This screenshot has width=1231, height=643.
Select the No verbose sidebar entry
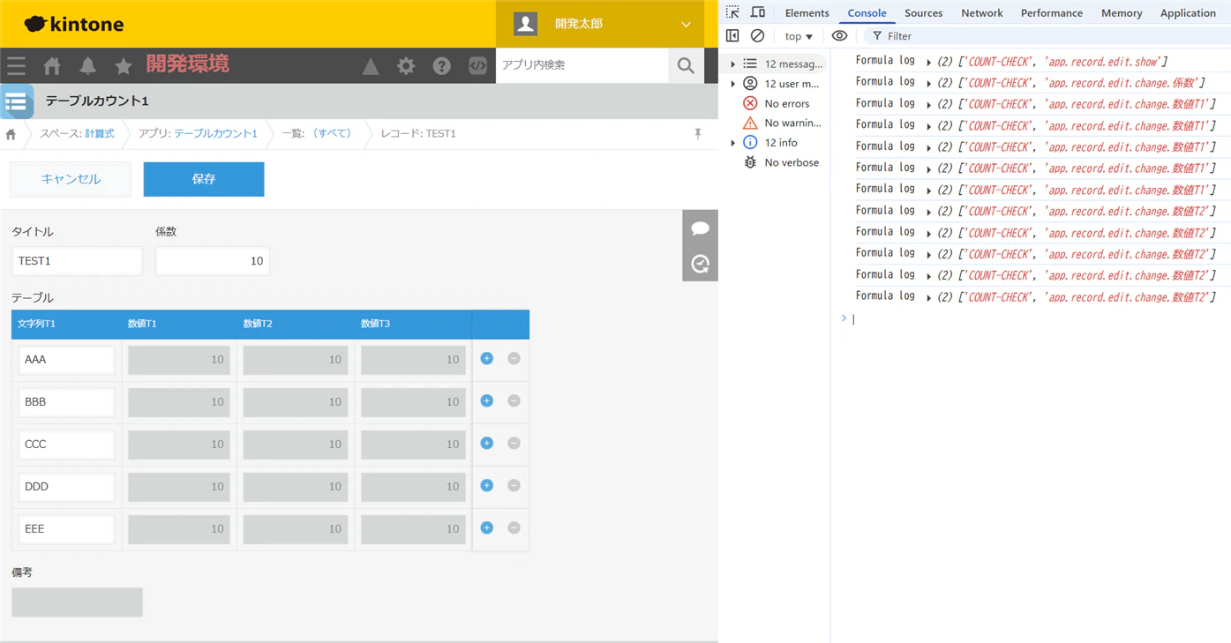tap(781, 163)
